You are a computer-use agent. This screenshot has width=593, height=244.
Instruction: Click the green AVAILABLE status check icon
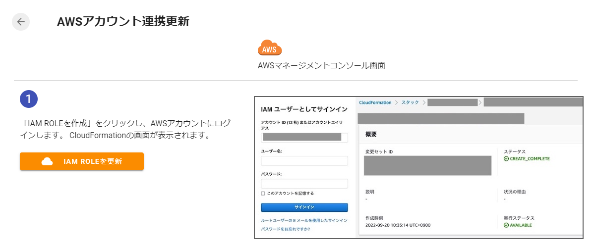(x=506, y=225)
